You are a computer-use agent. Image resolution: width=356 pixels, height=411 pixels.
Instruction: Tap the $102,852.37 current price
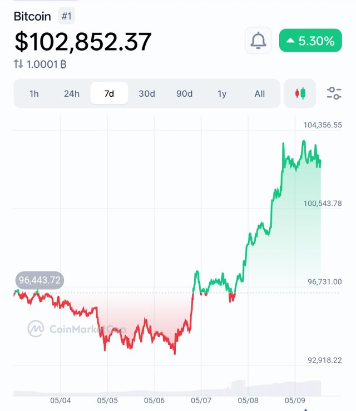coord(83,41)
